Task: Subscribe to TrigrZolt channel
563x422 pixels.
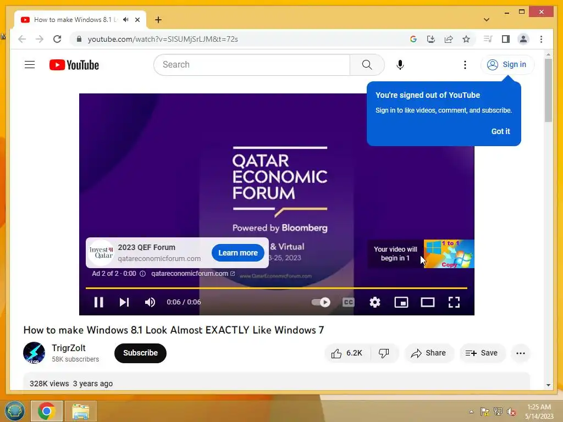Action: 140,353
